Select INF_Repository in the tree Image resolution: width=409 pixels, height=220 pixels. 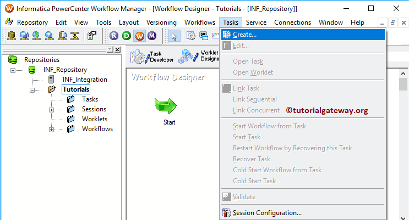[65, 70]
